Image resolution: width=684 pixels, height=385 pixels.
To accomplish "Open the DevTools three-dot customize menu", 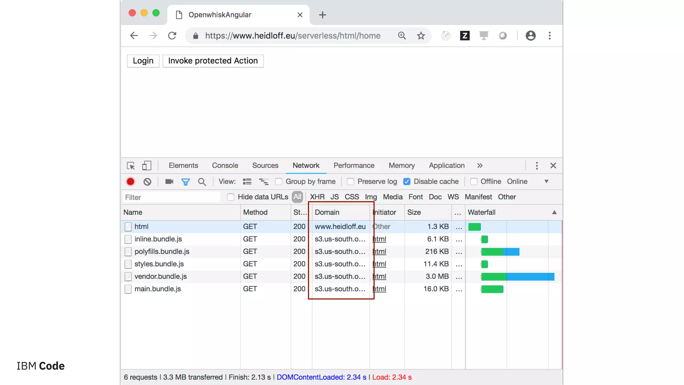I will (x=537, y=165).
